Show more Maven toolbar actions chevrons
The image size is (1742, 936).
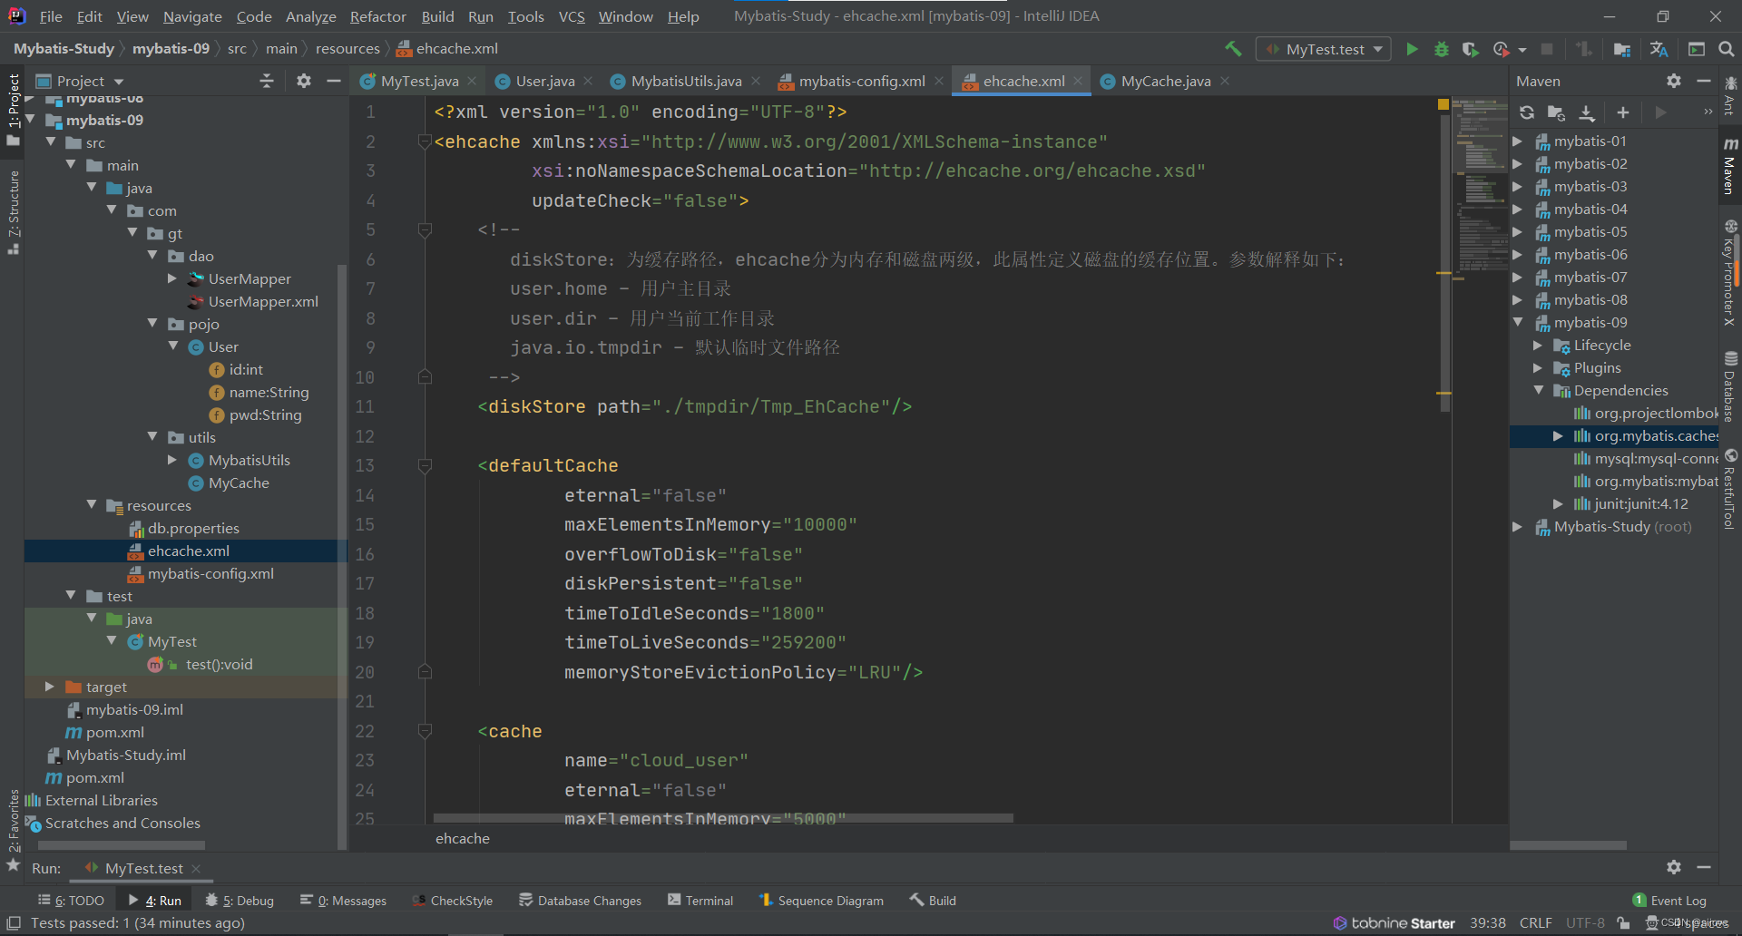click(x=1708, y=112)
